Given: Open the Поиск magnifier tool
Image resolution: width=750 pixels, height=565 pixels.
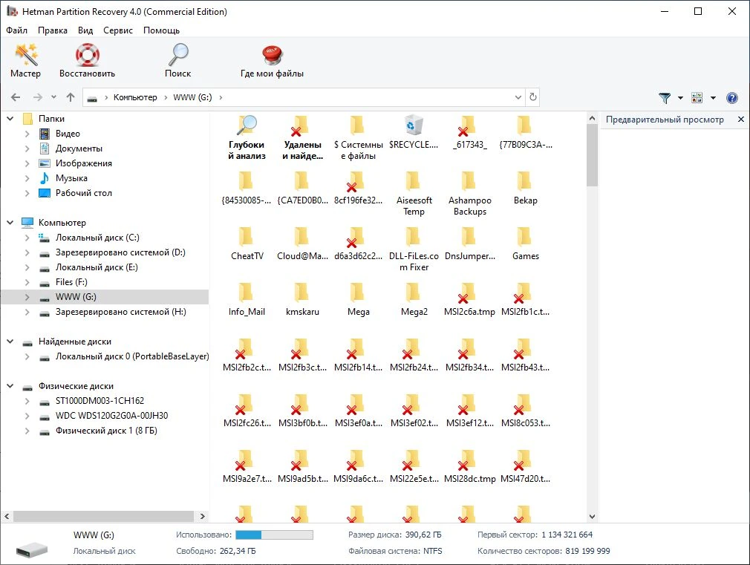Looking at the screenshot, I should (x=178, y=60).
